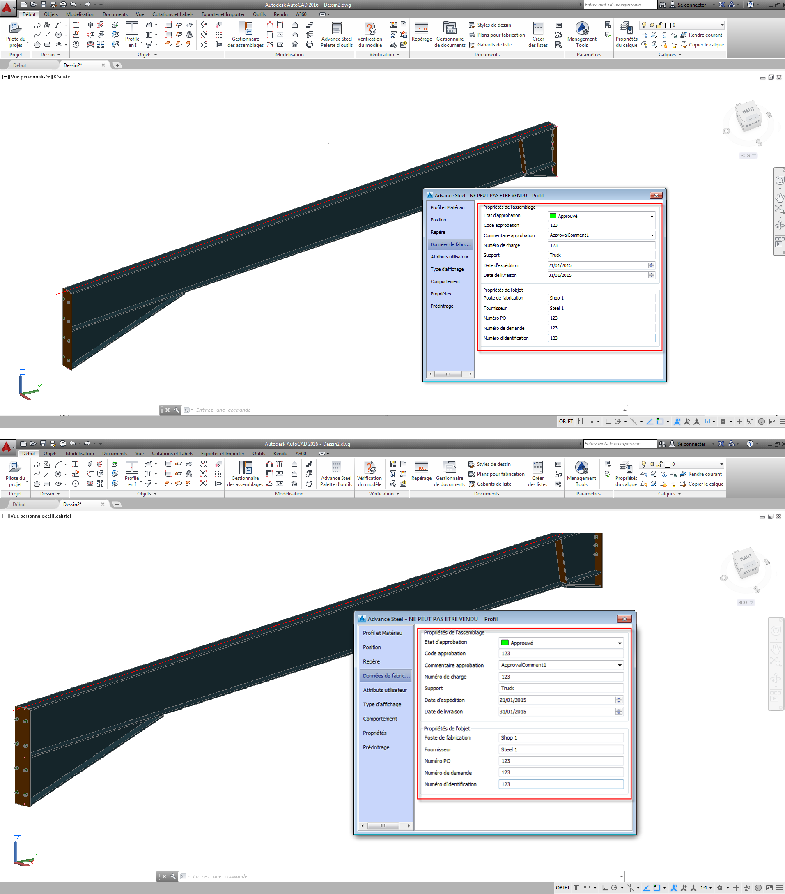Image resolution: width=785 pixels, height=894 pixels.
Task: Expand Dessin panel in upper ribbon
Action: (50, 55)
